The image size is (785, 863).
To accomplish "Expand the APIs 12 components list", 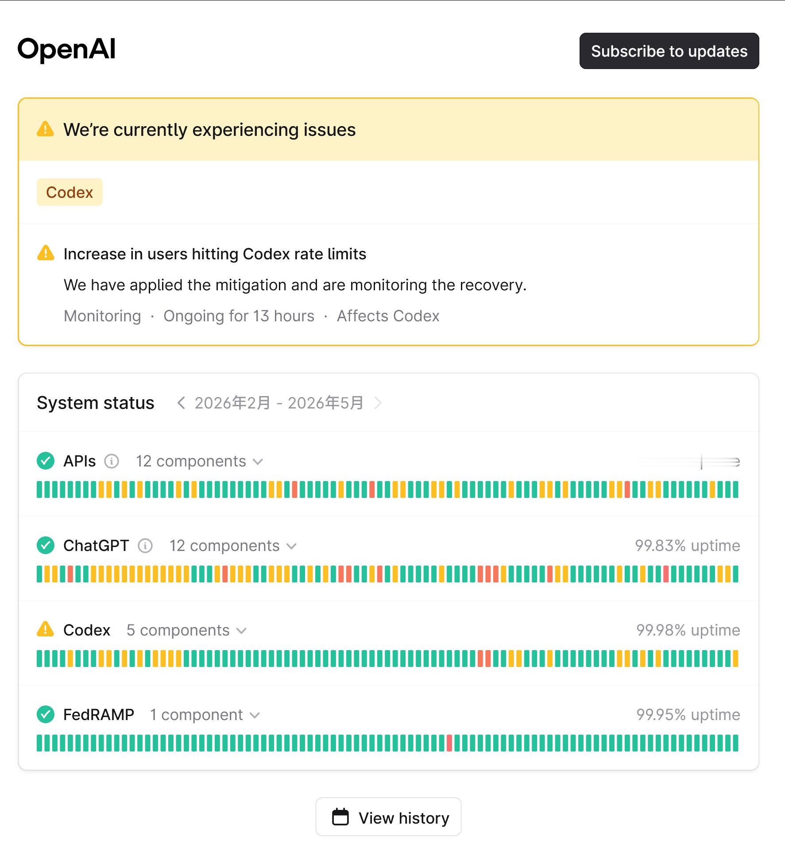I will (x=199, y=461).
